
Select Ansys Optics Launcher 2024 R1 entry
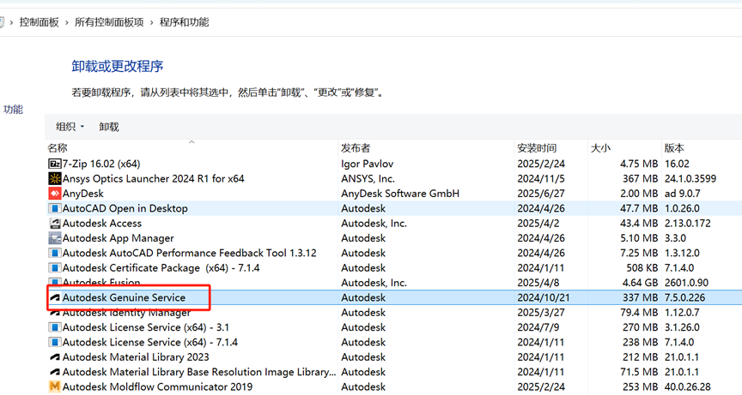(154, 178)
